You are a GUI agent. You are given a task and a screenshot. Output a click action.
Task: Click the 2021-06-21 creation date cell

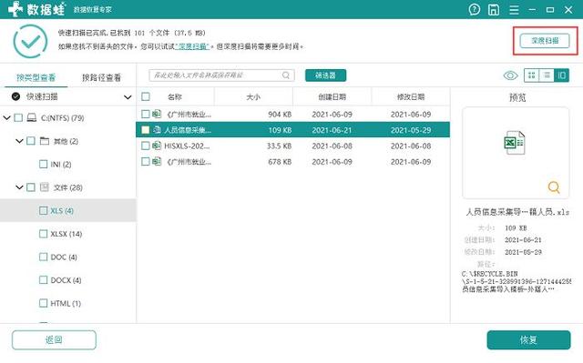(332, 130)
